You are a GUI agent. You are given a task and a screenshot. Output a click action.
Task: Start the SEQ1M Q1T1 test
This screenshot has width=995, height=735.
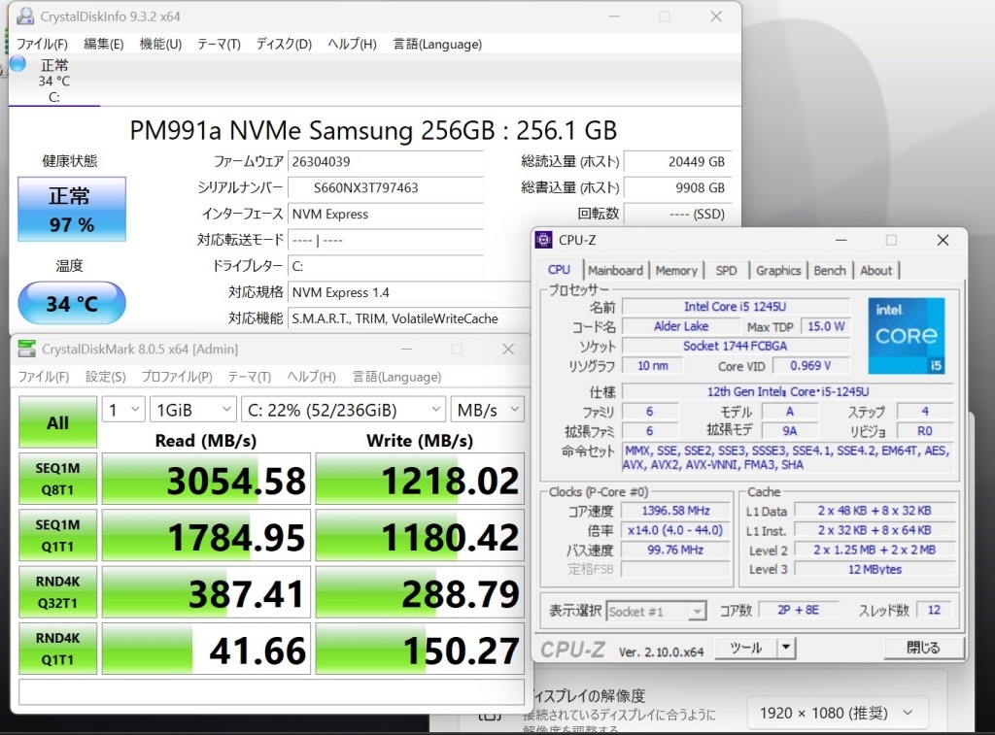click(x=57, y=535)
